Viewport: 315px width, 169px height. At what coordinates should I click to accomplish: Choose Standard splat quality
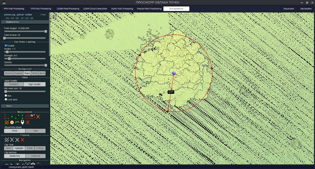pos(14,84)
